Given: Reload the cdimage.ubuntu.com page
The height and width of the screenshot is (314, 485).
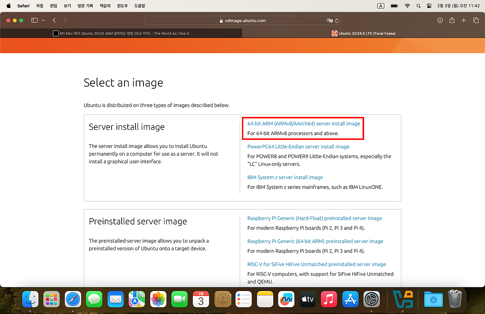Looking at the screenshot, I should [337, 21].
